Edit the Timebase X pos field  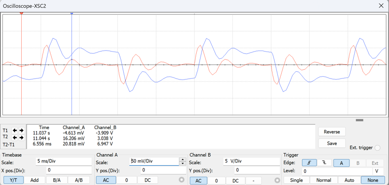(x=69, y=171)
